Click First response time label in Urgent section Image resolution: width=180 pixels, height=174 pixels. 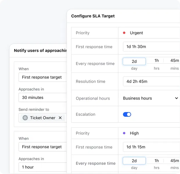click(94, 47)
